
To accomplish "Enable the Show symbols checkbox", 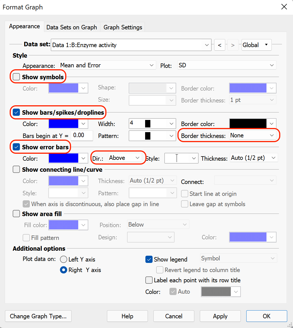I will click(17, 77).
